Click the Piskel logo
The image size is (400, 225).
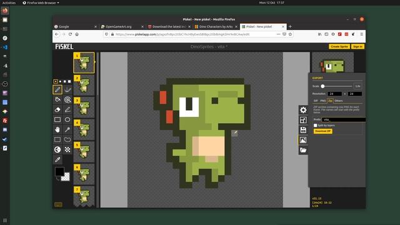[x=64, y=47]
